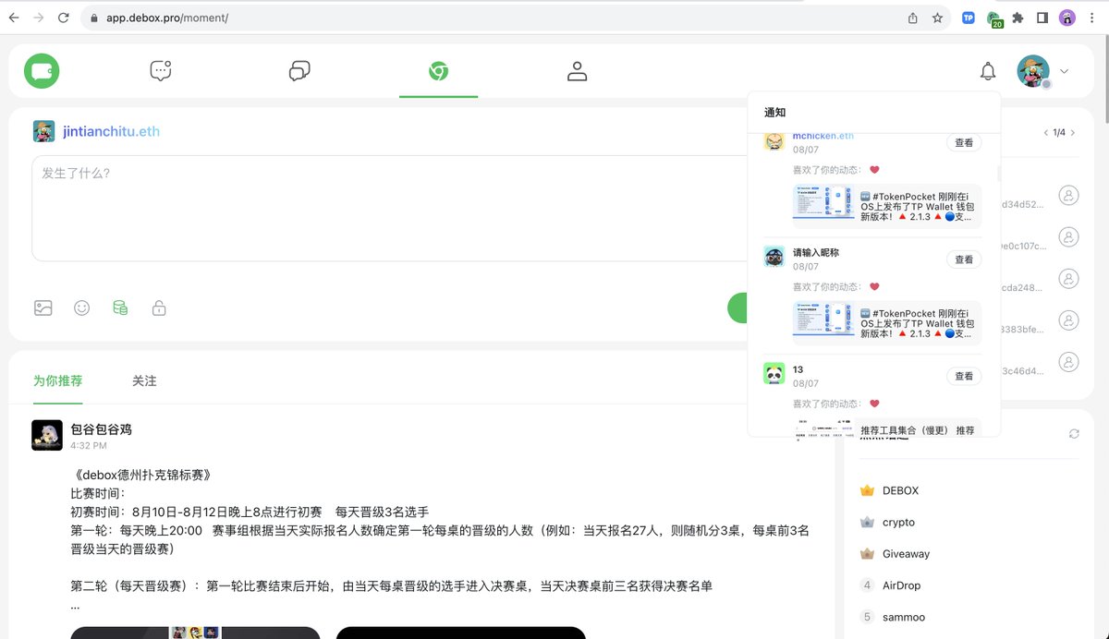Image resolution: width=1109 pixels, height=639 pixels.
Task: Click the lock privacy icon under composer
Action: click(x=159, y=308)
